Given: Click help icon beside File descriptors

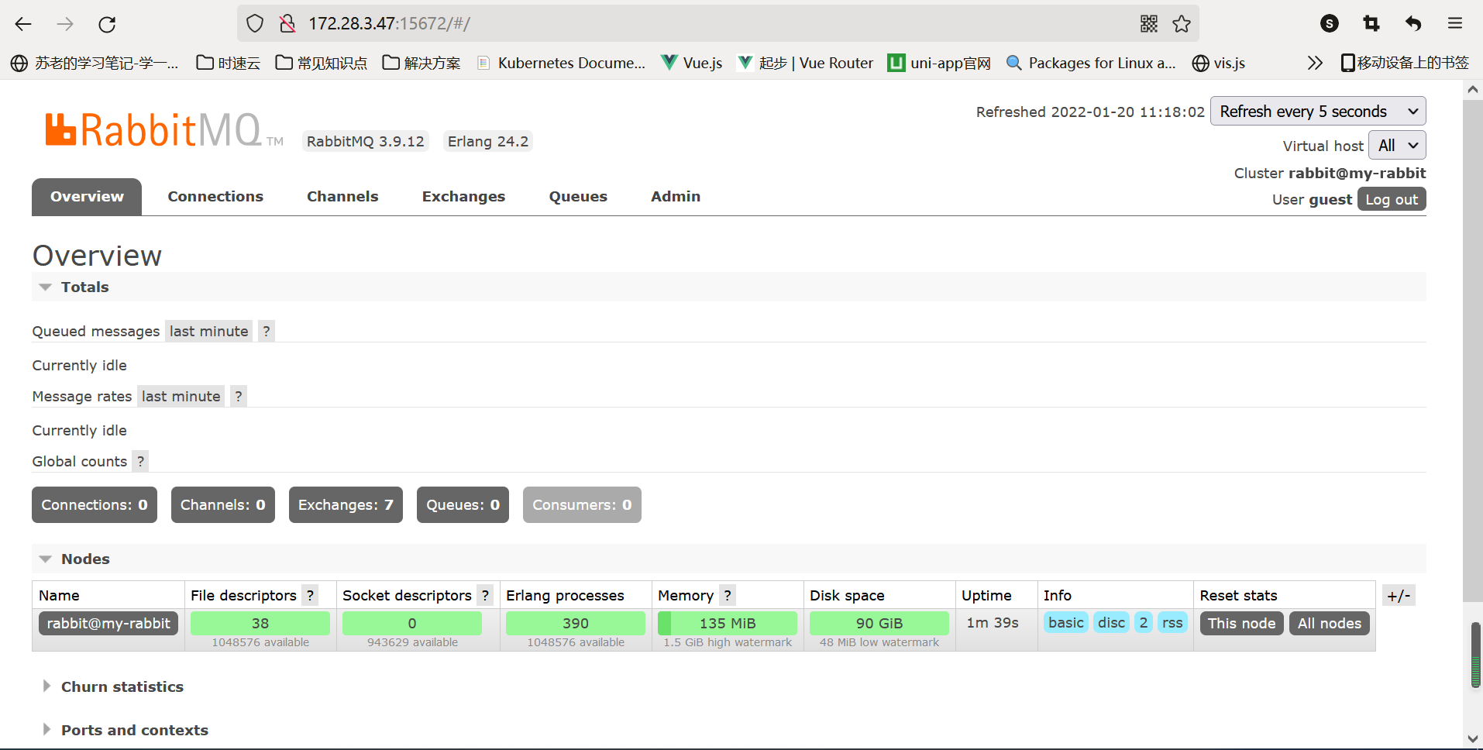Looking at the screenshot, I should pos(311,595).
